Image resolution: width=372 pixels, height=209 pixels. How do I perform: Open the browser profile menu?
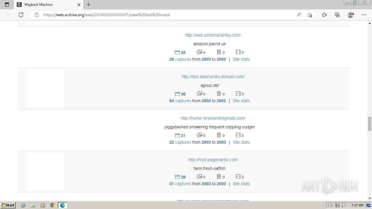351,15
